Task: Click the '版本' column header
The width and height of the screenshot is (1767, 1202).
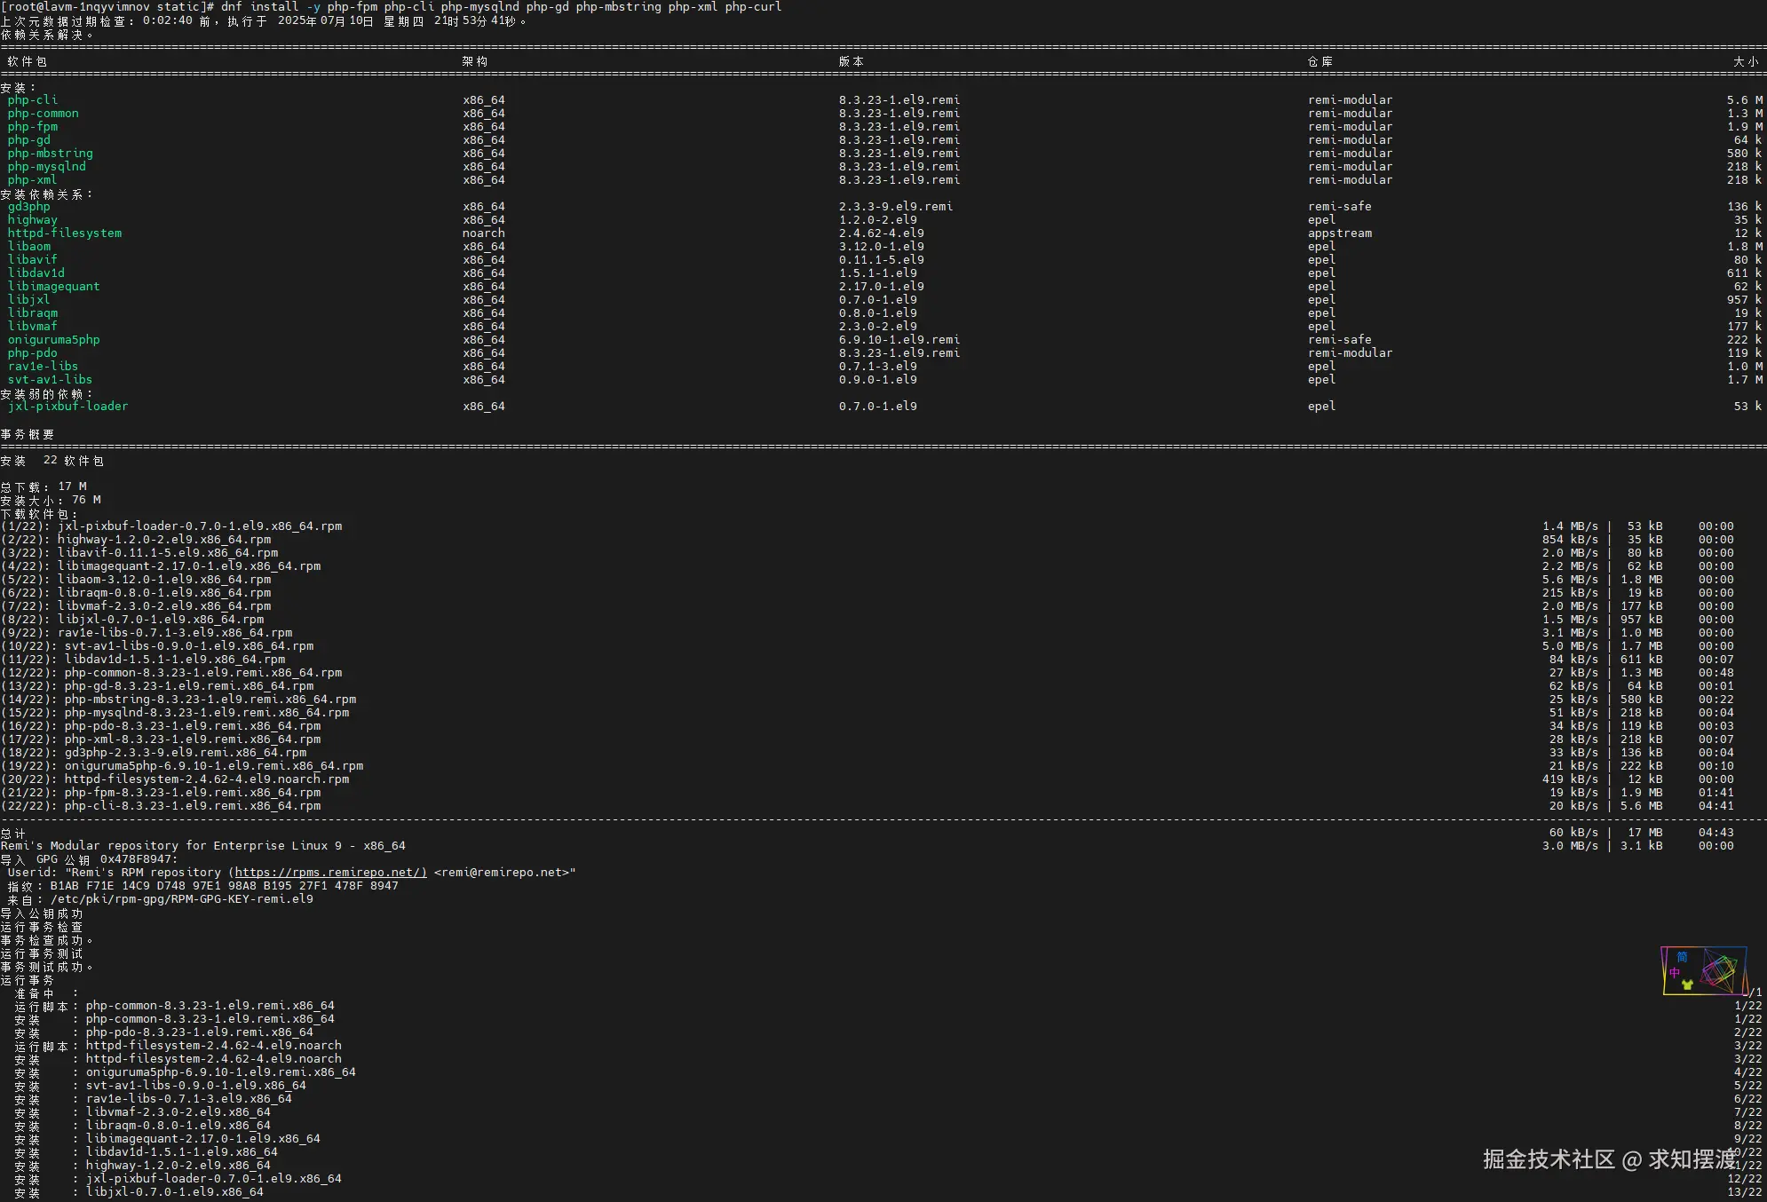Action: click(851, 61)
